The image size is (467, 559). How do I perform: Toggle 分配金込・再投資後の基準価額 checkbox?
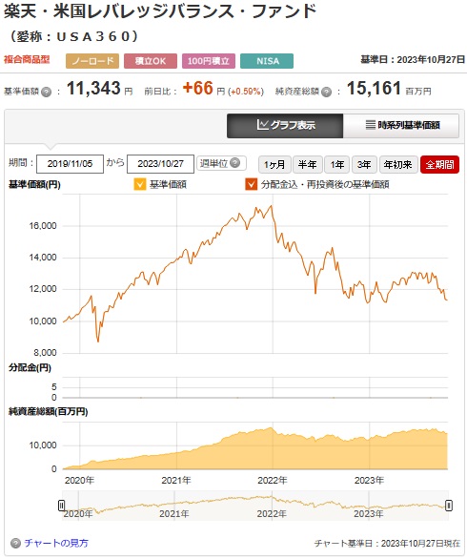point(252,184)
